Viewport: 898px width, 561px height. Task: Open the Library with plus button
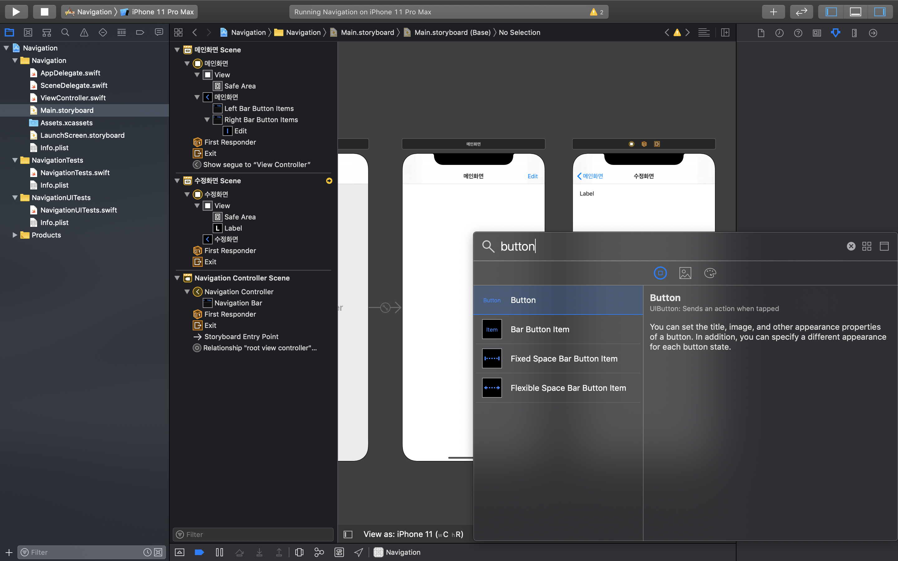(773, 12)
